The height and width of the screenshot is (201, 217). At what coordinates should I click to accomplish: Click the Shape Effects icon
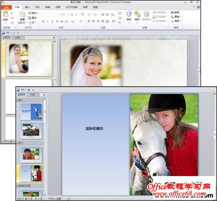[154, 21]
